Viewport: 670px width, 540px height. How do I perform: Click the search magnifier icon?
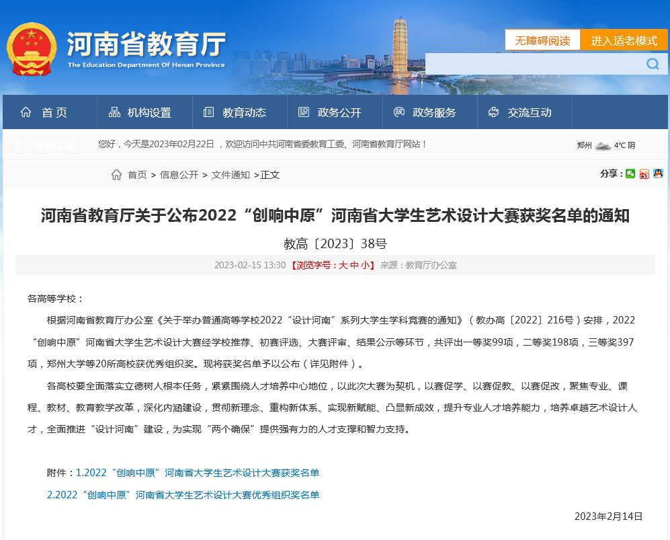(x=652, y=64)
